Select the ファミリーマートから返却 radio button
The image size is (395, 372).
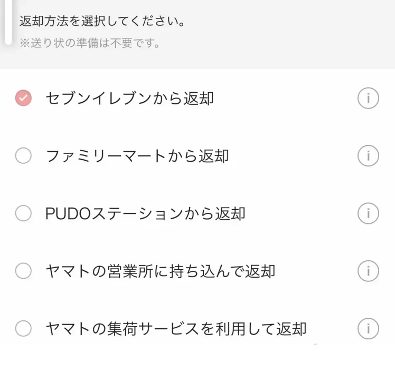tap(23, 156)
